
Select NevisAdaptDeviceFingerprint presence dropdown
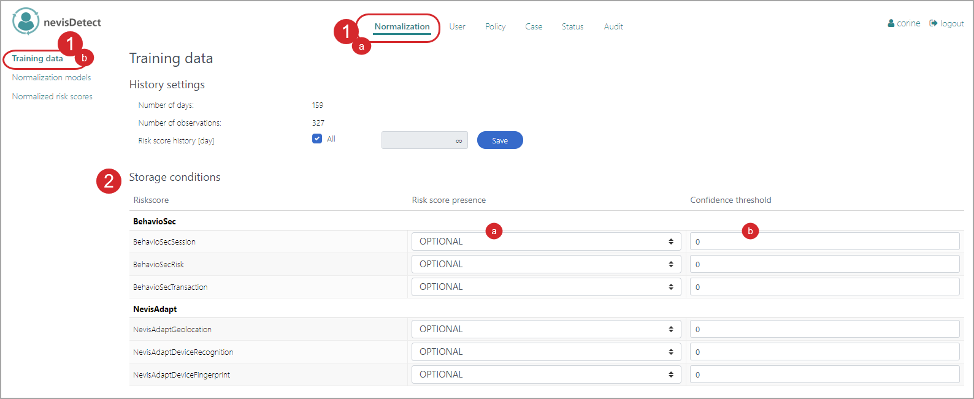click(x=546, y=374)
